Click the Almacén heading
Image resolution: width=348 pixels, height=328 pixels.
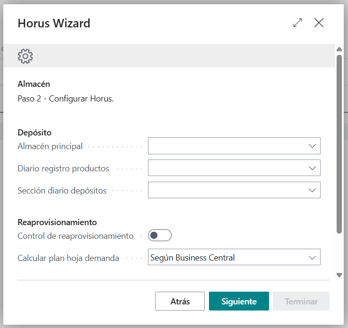[x=34, y=84]
